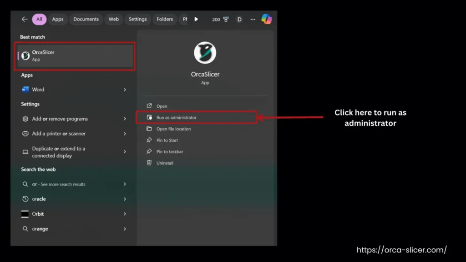Select Pin to taskbar
466x262 pixels.
[x=170, y=151]
